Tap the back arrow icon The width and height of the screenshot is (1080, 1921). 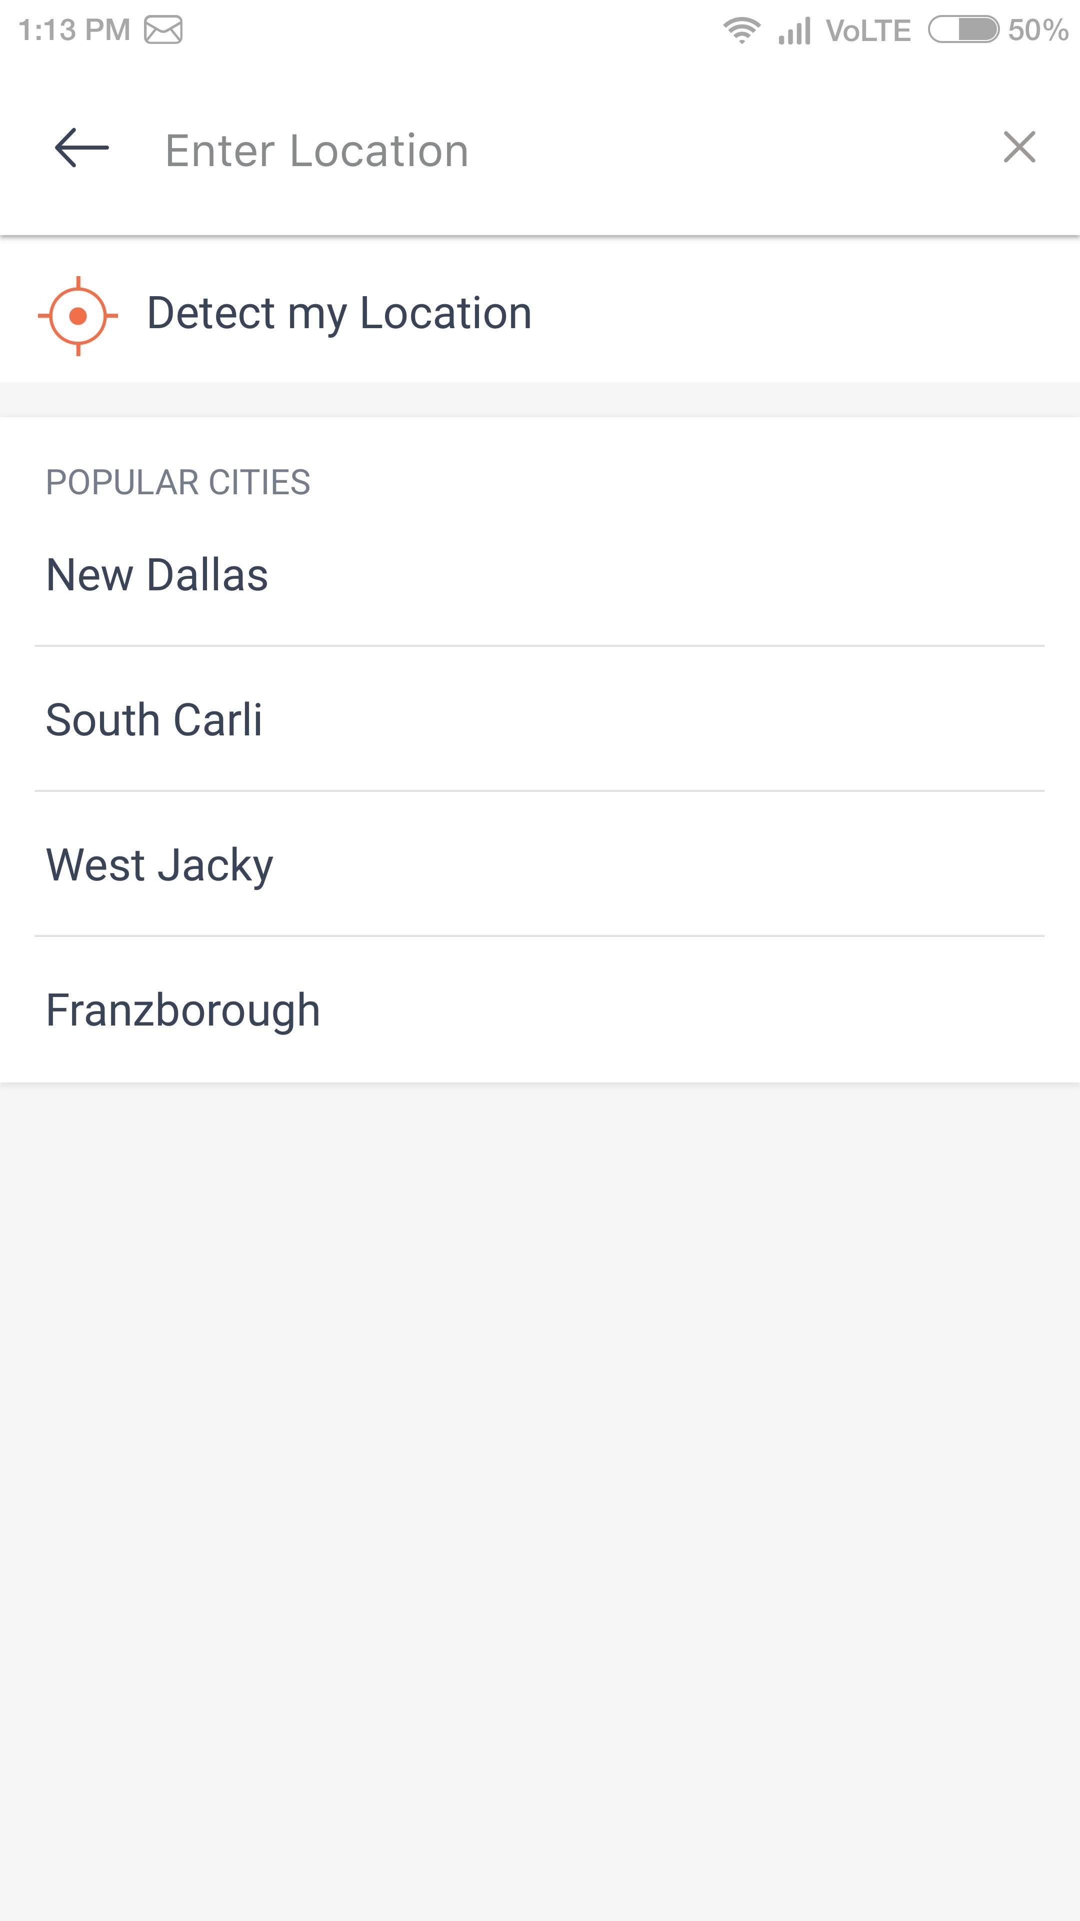coord(82,148)
